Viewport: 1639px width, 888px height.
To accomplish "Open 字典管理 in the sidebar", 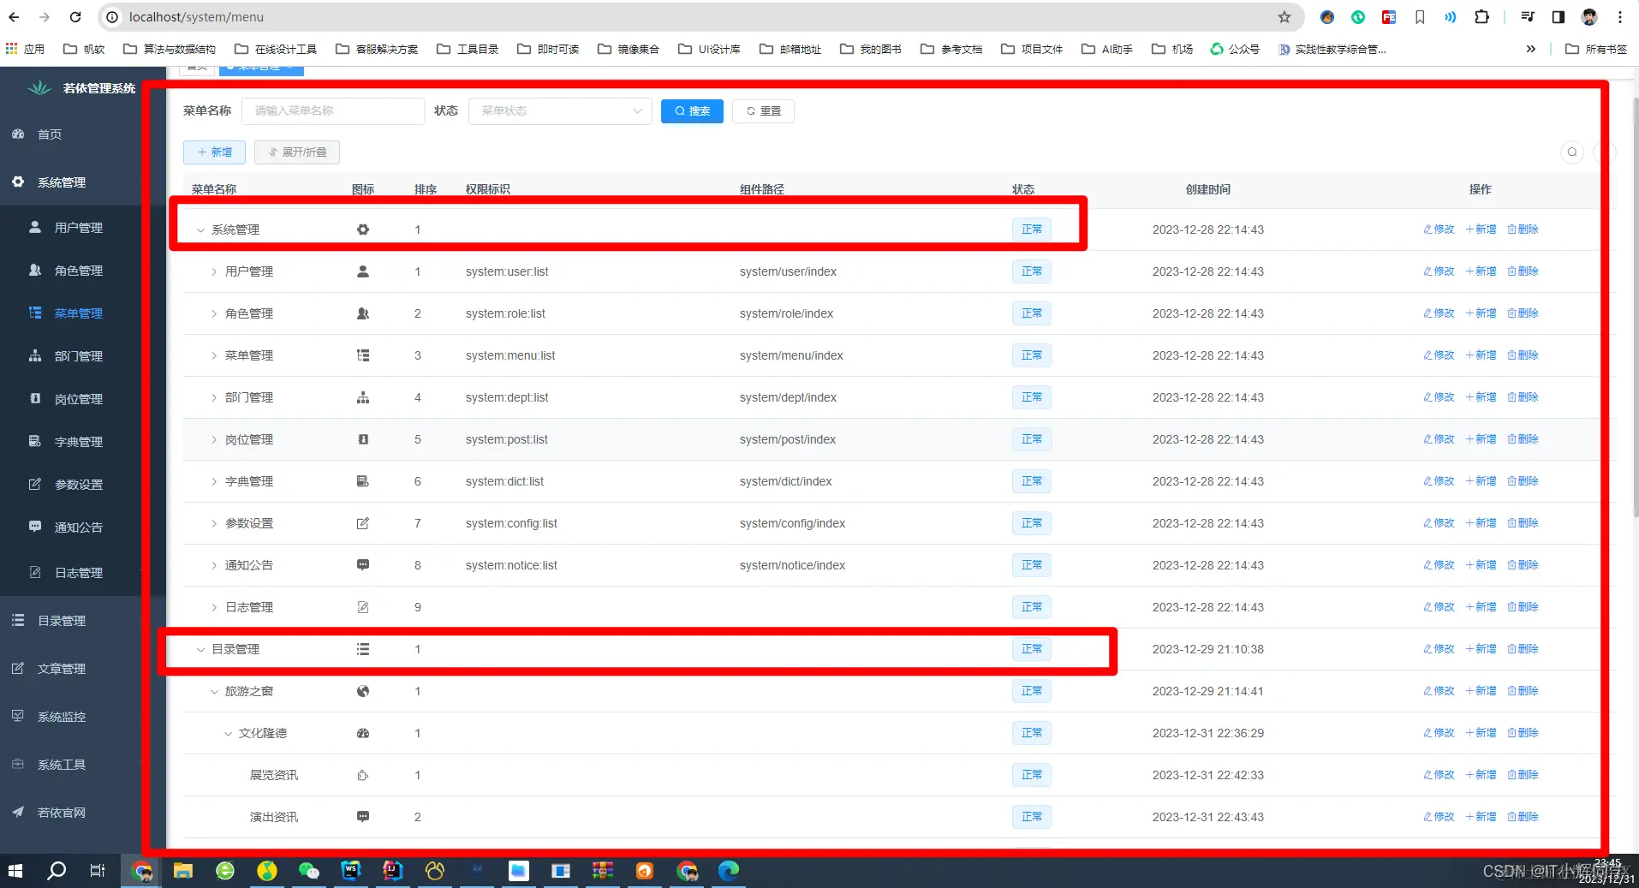I will [78, 442].
